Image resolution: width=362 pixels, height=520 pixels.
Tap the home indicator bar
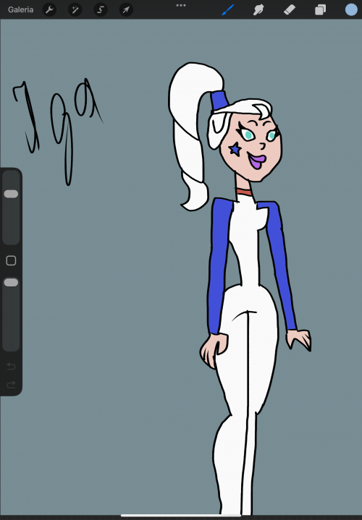tap(181, 516)
